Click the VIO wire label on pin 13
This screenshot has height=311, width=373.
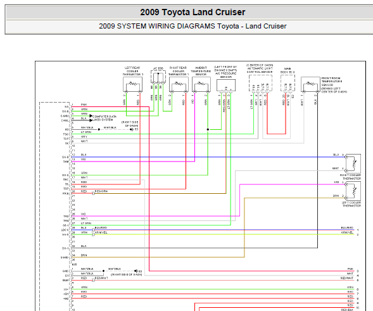83,160
